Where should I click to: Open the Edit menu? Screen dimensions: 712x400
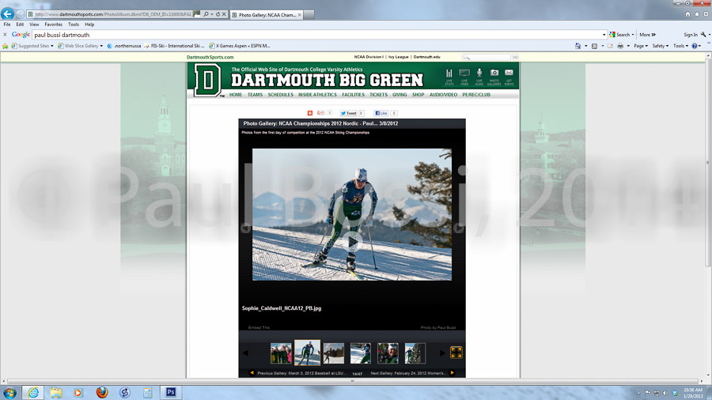point(20,25)
